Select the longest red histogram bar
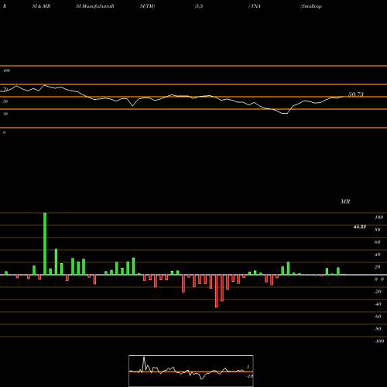This screenshot has height=387, width=387. point(217,291)
